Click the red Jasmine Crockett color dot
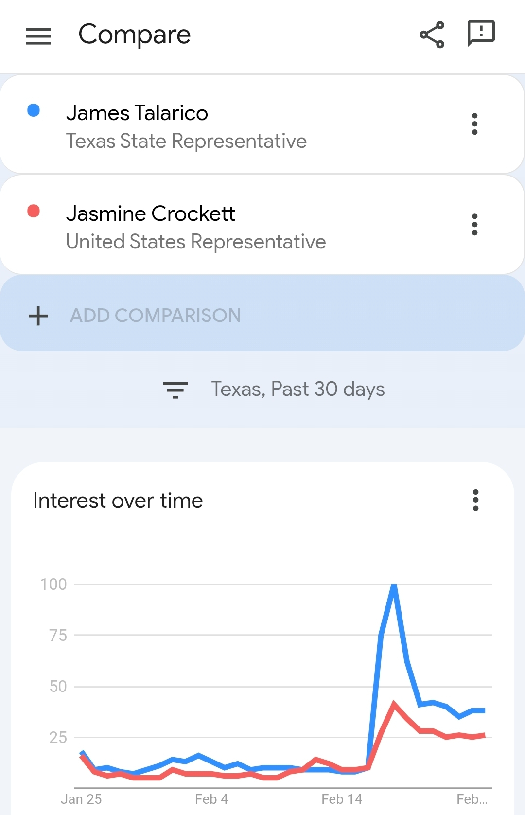The width and height of the screenshot is (525, 815). click(34, 211)
